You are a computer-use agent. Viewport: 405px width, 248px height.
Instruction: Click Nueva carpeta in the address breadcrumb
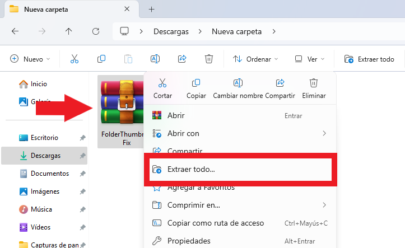(x=236, y=31)
